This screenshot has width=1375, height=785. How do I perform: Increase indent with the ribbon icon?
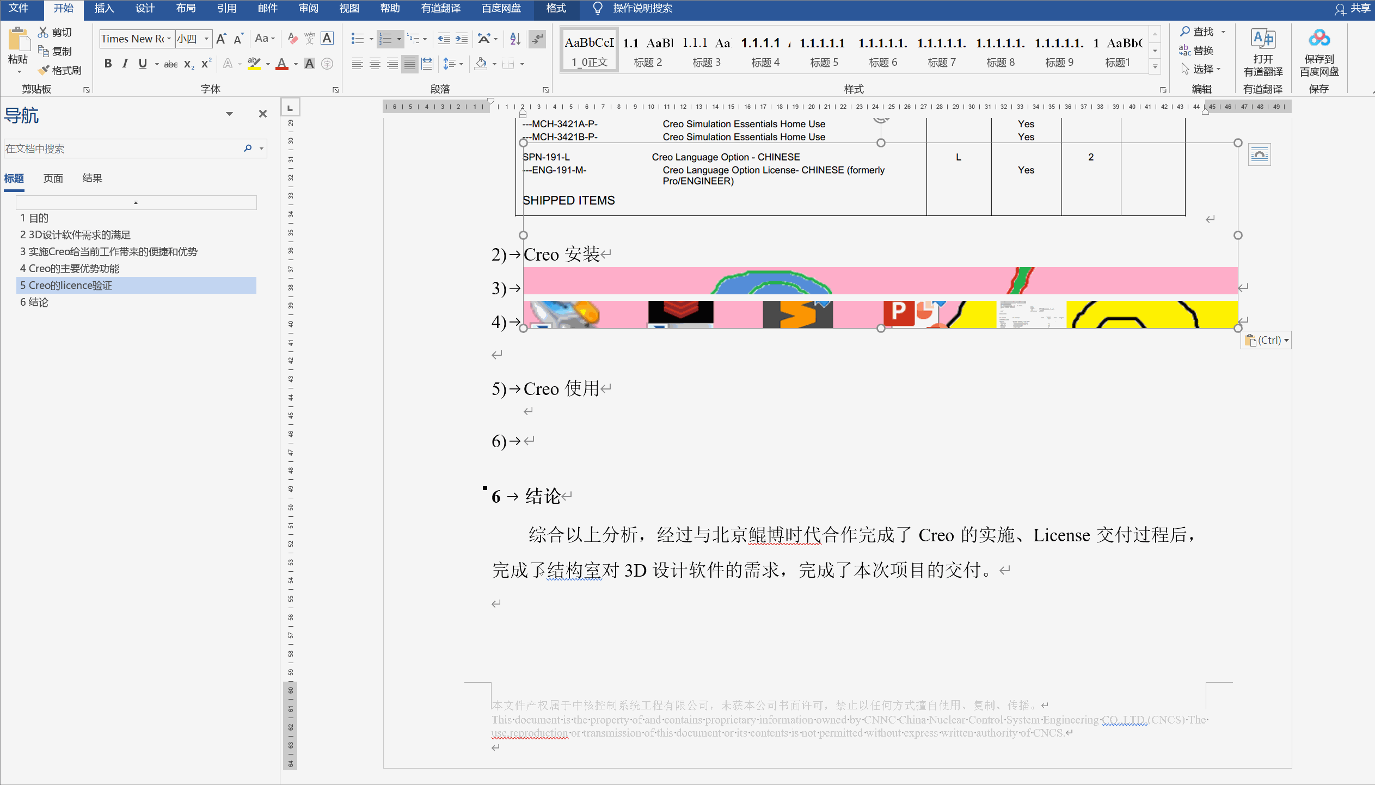(x=461, y=39)
